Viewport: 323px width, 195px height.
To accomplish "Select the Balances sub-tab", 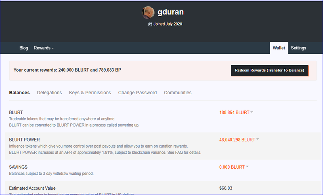I will click(x=19, y=93).
